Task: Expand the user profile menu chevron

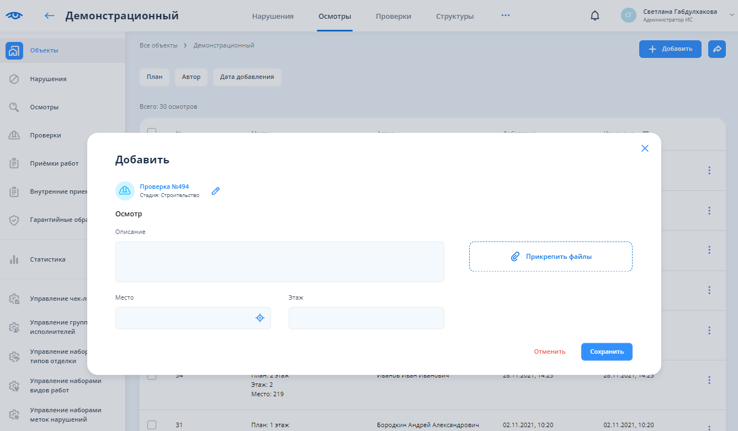Action: (732, 15)
